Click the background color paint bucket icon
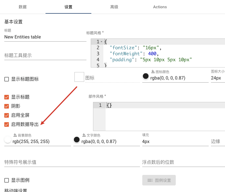 click(15, 135)
